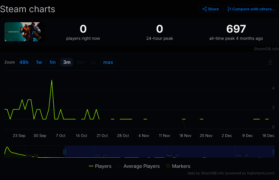Click the highest player peak in the chart
279x180 pixels.
[52, 80]
